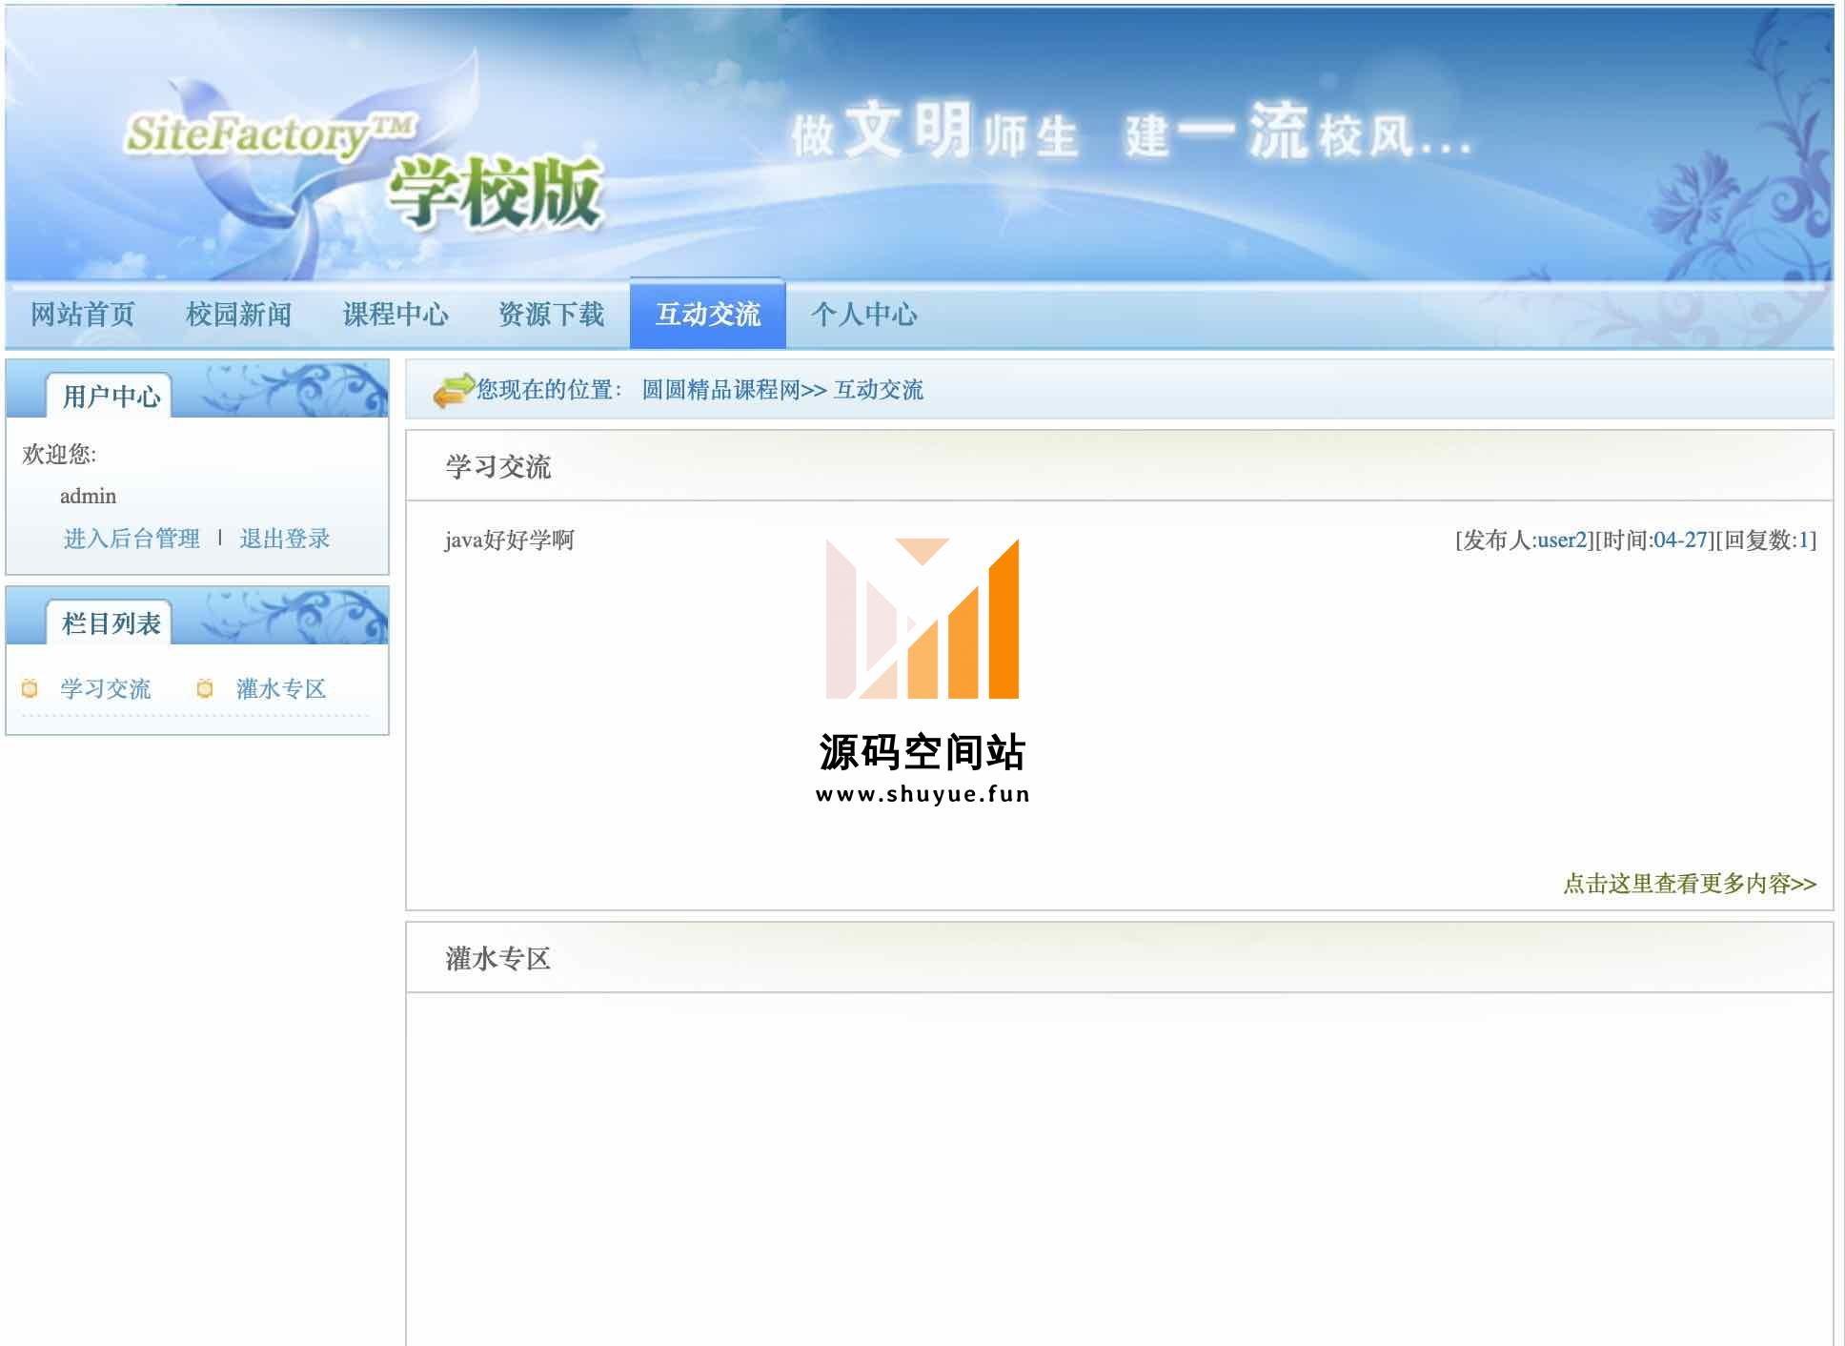Go to 校园新闻 section
This screenshot has width=1845, height=1346.
click(x=239, y=315)
